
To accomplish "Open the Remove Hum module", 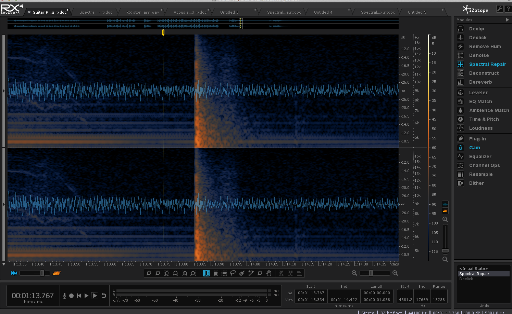I will coord(485,46).
